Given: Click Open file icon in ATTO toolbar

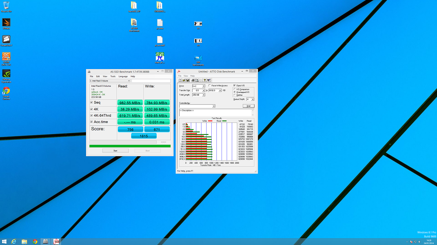Looking at the screenshot, I should (x=184, y=80).
